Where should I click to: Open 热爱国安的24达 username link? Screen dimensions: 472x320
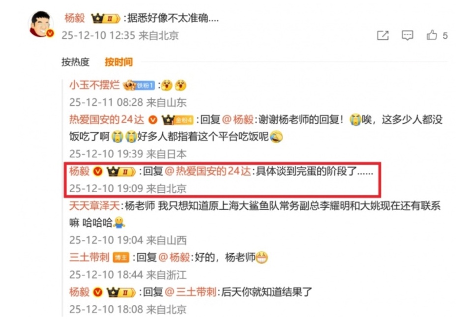pyautogui.click(x=107, y=120)
